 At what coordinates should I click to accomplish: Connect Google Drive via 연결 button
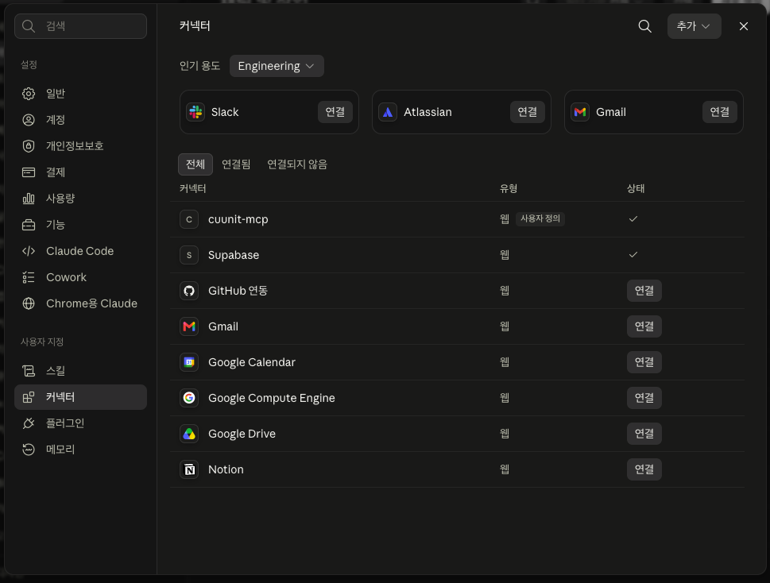[644, 434]
